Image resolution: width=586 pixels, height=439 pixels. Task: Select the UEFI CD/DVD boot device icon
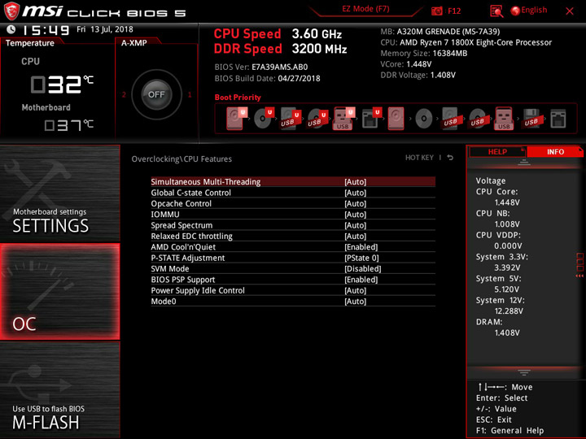(264, 119)
